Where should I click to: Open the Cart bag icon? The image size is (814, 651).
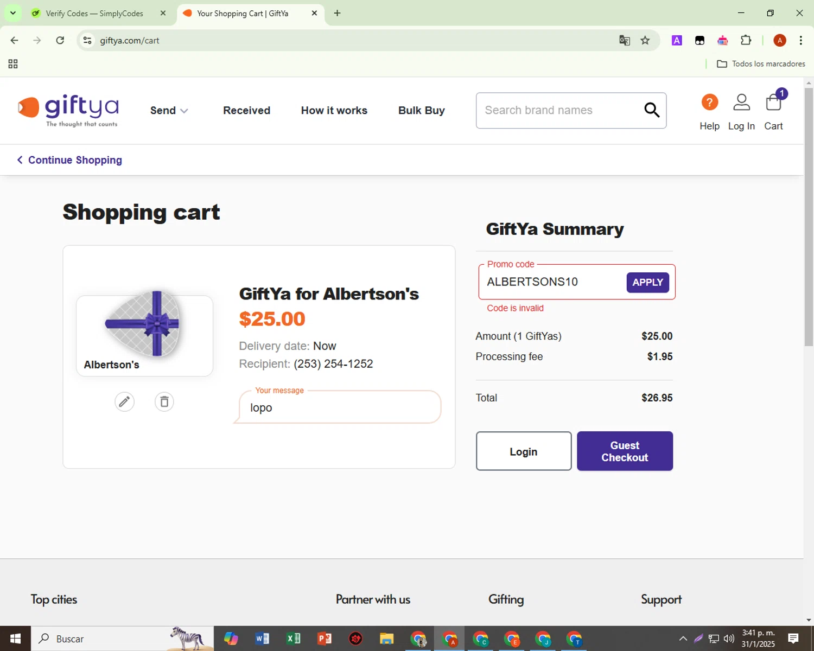[x=773, y=102]
